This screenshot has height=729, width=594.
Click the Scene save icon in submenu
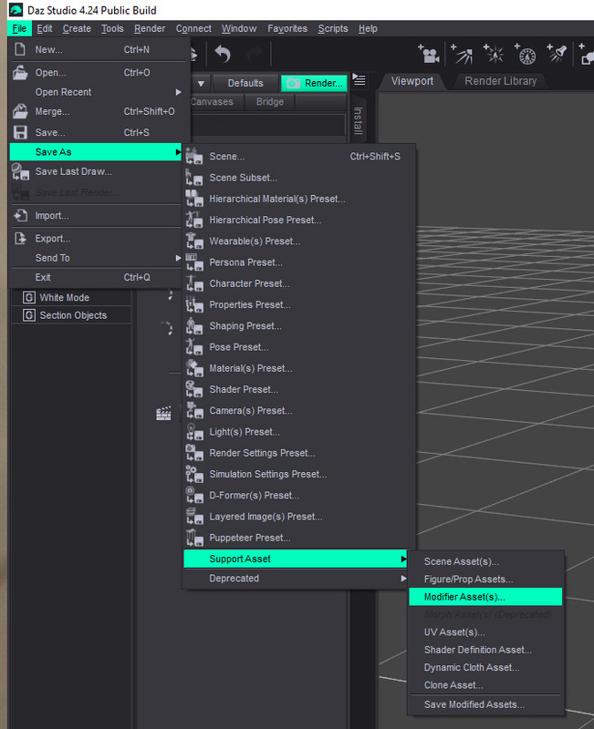point(194,156)
